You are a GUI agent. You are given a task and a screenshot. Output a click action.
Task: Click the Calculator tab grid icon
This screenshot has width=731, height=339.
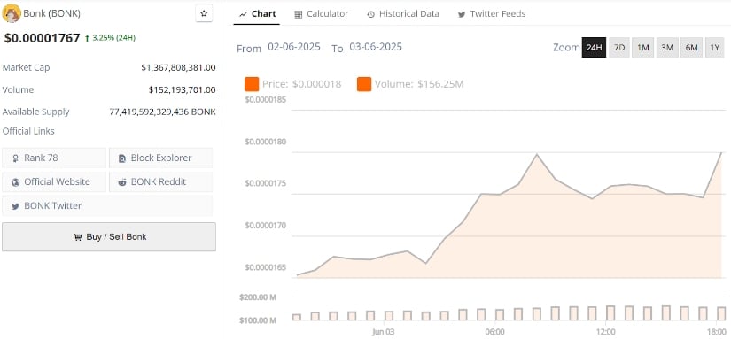(x=299, y=14)
